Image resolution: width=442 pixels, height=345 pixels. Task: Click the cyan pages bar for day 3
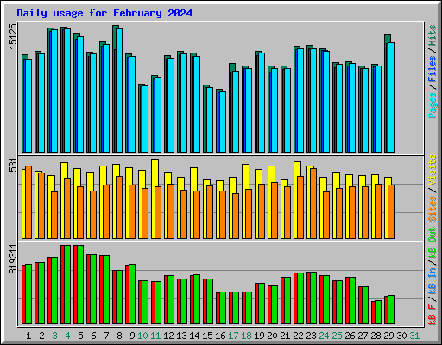click(54, 91)
